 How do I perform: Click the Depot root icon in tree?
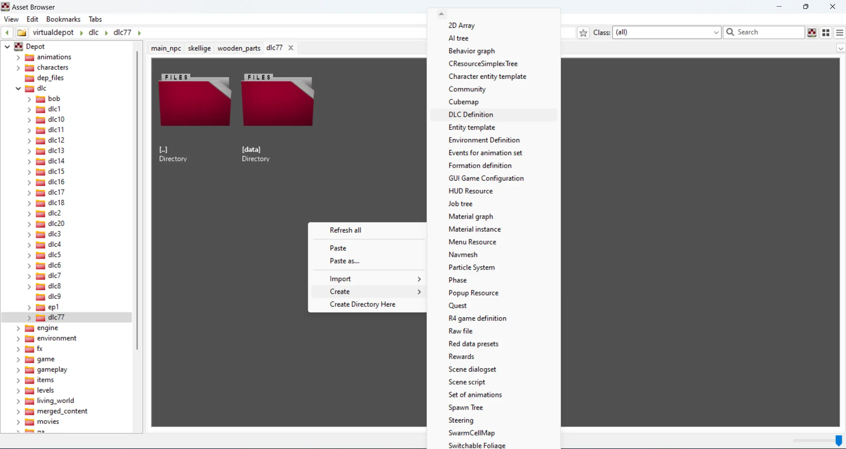click(19, 46)
